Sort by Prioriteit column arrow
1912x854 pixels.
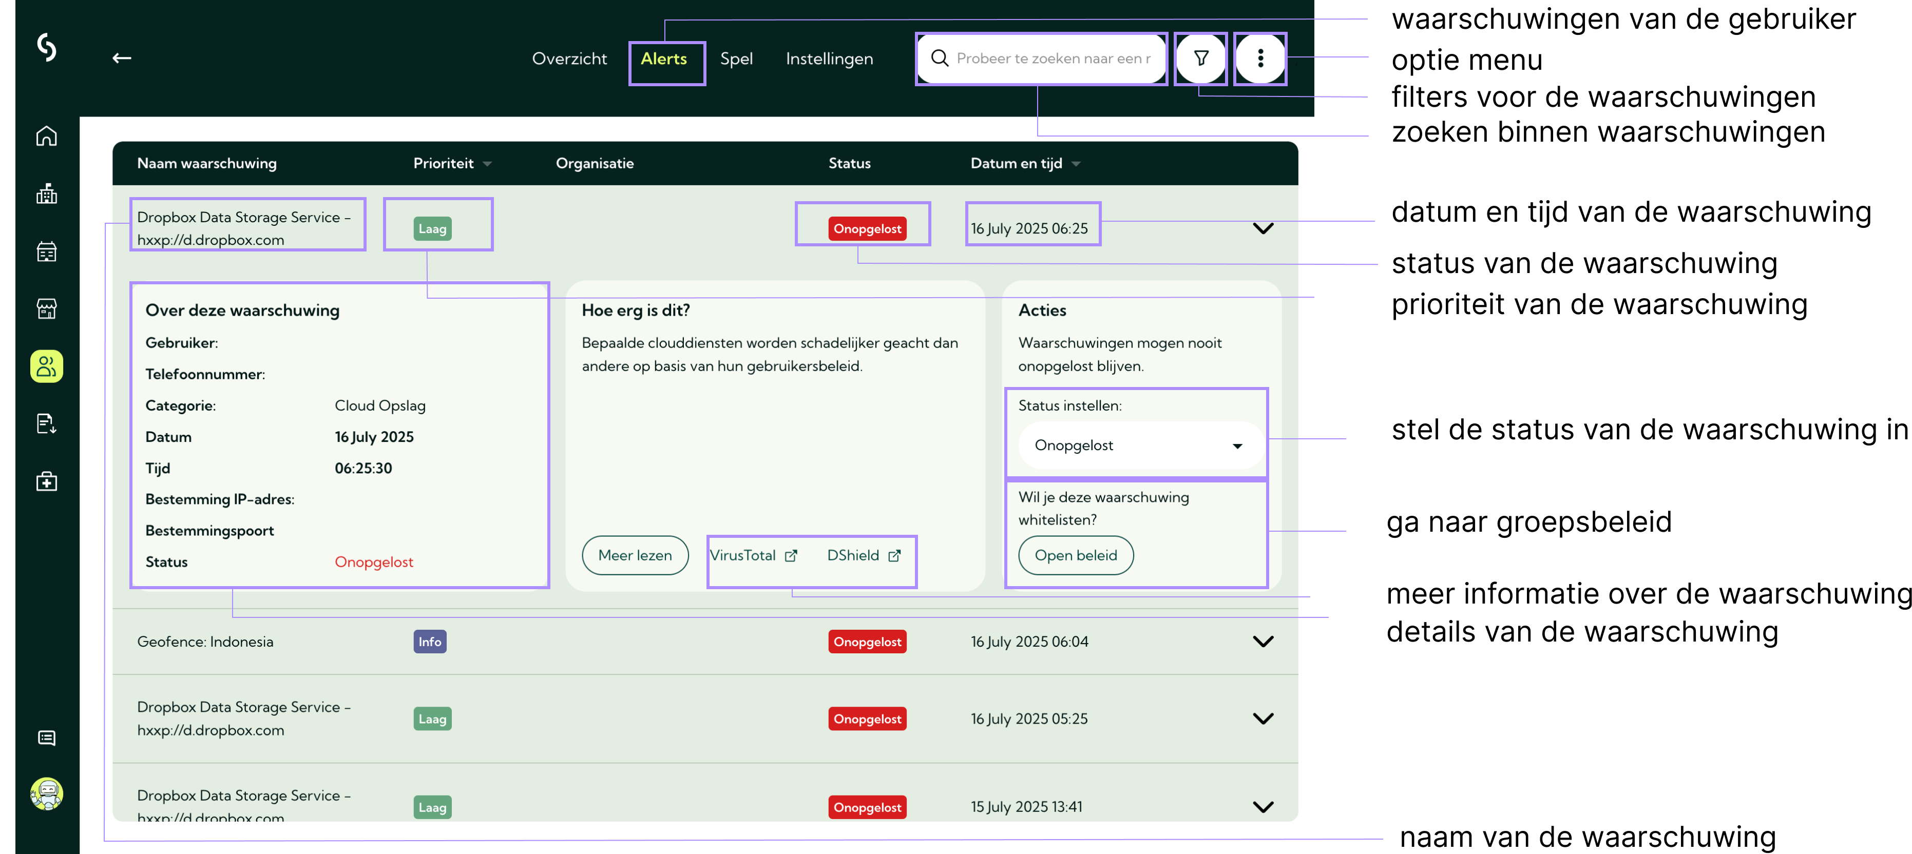click(x=487, y=164)
